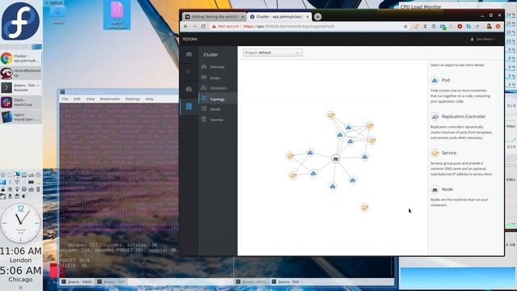
Task: Open the Overview page in the Cluster menu
Action: [216, 67]
